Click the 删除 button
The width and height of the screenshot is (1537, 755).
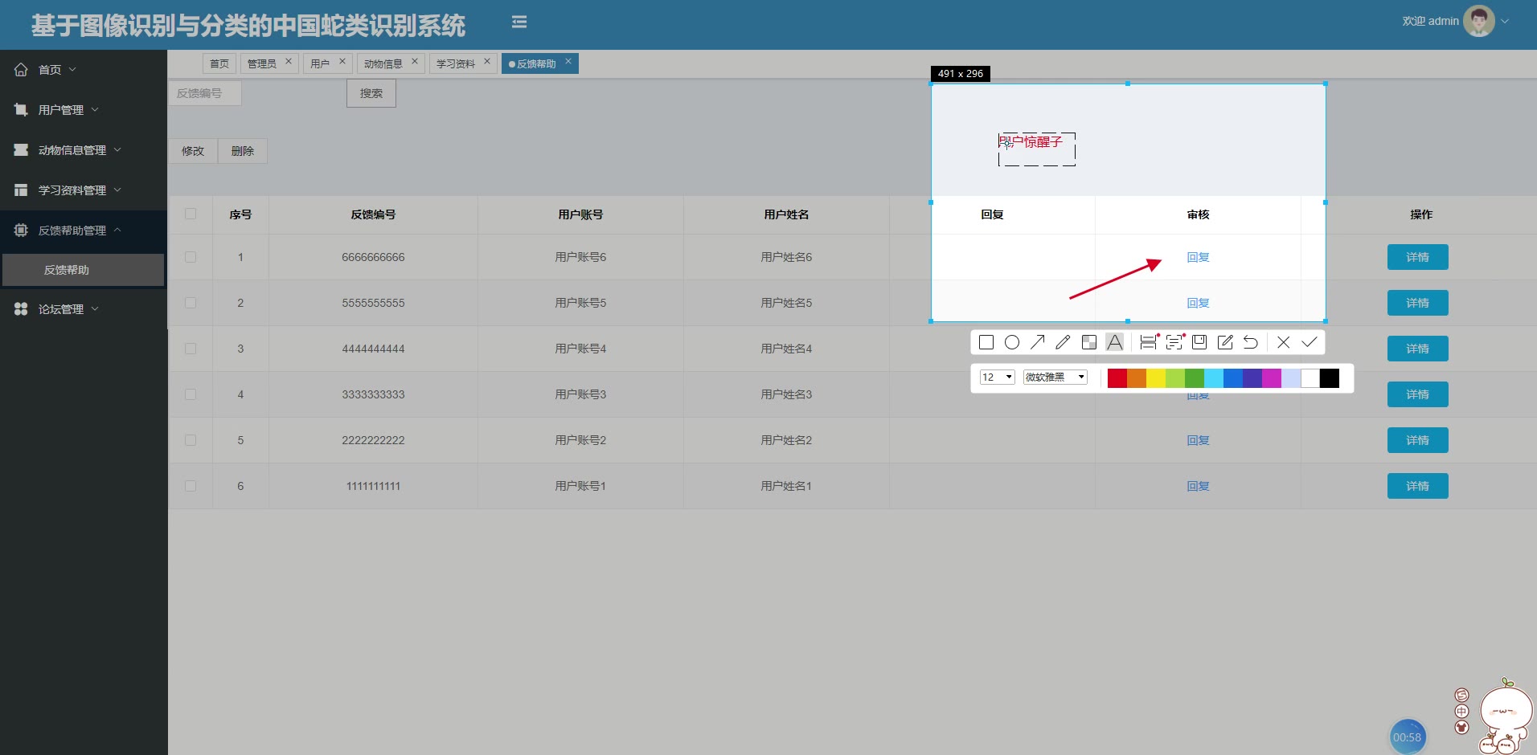point(243,151)
